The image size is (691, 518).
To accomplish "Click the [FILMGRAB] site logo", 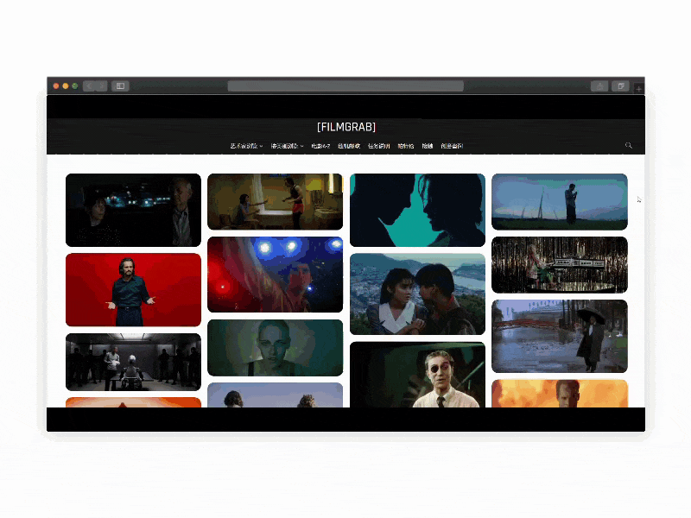I will (x=346, y=127).
